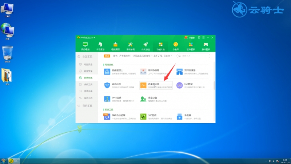291x164 pixels.
Task: Focus the 搜索工具 search field
Action: tap(193, 56)
